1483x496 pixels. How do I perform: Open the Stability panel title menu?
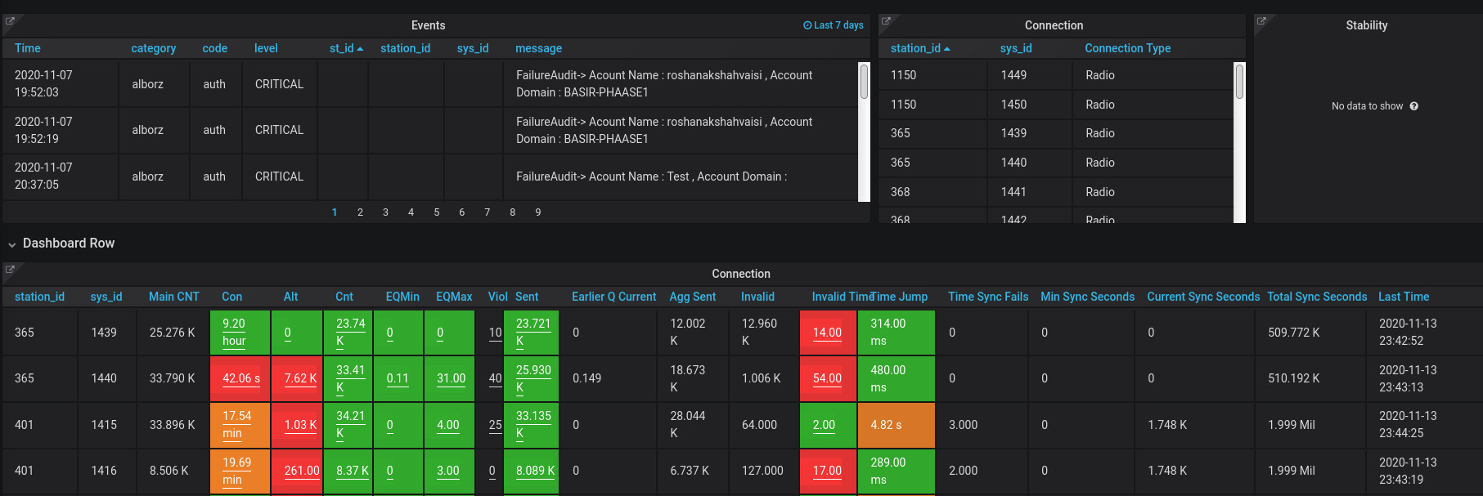(x=1366, y=25)
